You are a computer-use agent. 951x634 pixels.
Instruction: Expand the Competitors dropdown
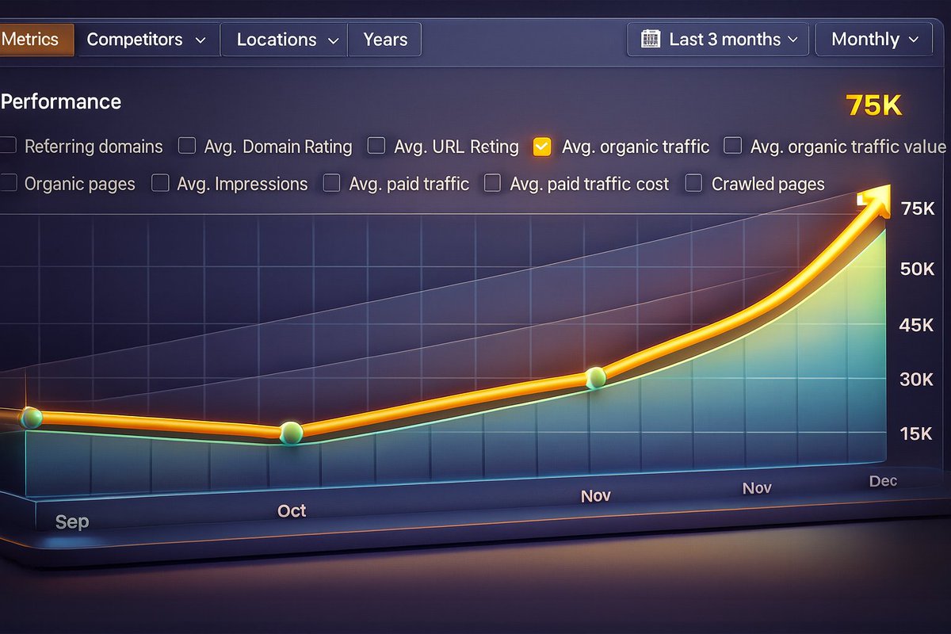point(147,40)
